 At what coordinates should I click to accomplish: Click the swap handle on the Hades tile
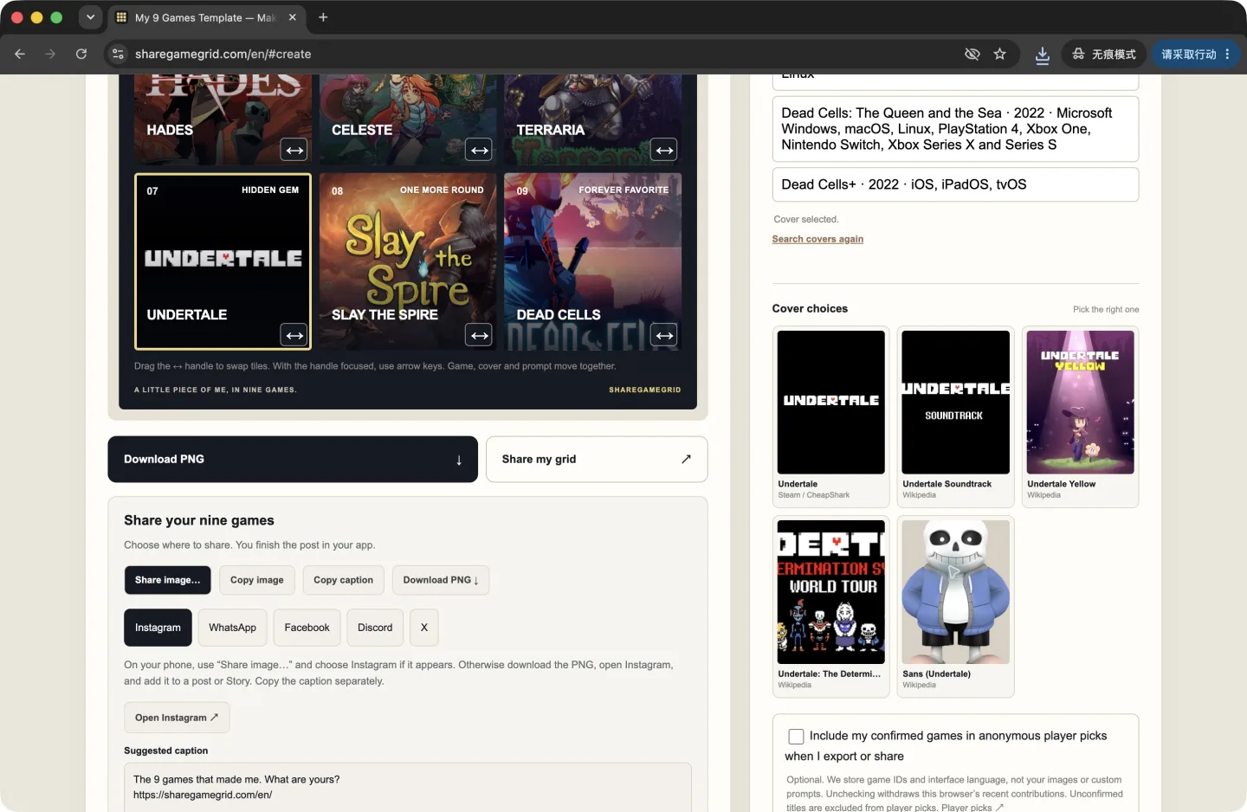[x=294, y=150]
